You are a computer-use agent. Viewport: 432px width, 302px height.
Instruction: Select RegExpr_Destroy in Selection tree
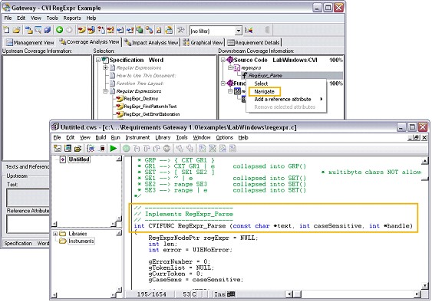click(140, 99)
